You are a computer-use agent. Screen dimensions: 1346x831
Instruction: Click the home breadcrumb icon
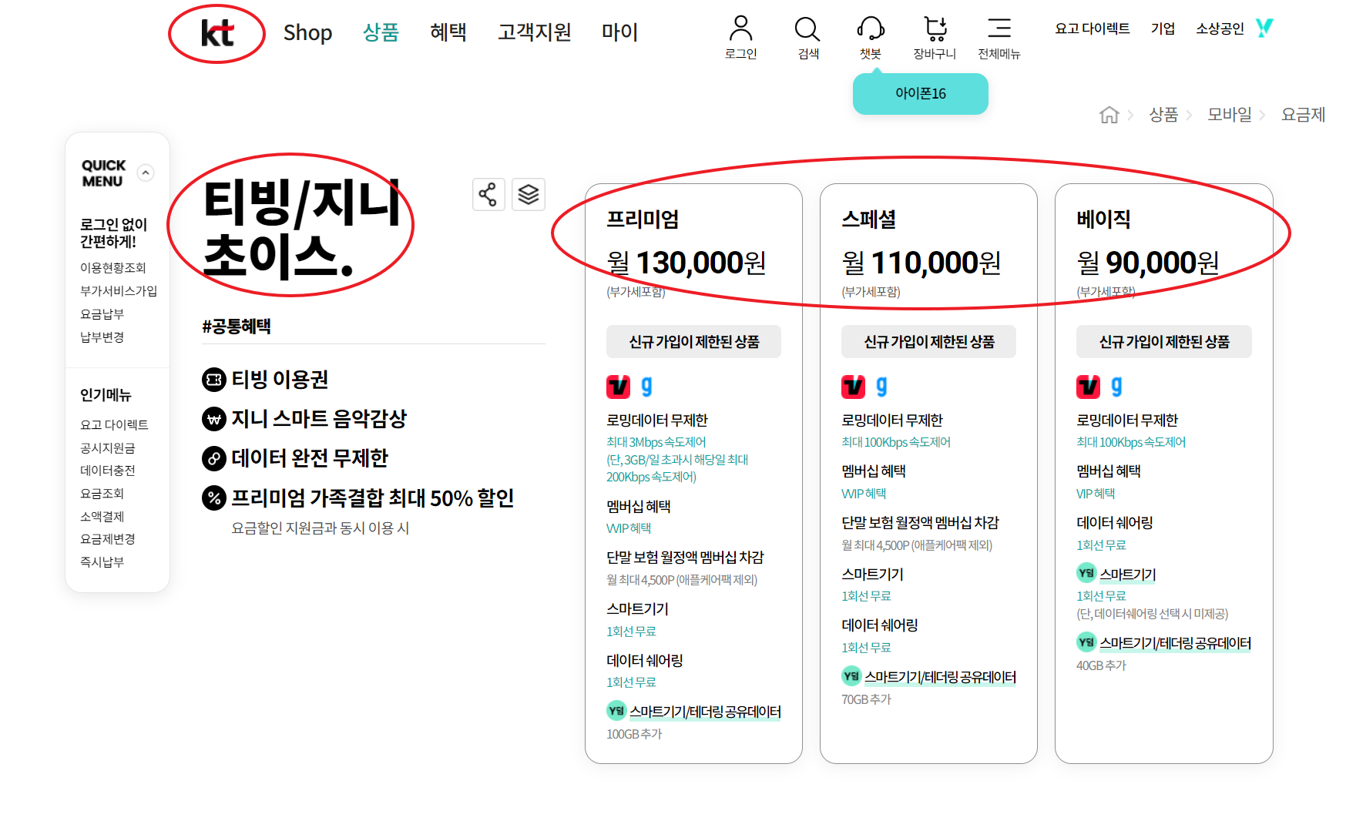[x=1109, y=115]
